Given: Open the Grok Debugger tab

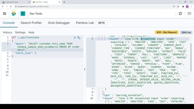Looking at the screenshot, I should click(x=59, y=23).
